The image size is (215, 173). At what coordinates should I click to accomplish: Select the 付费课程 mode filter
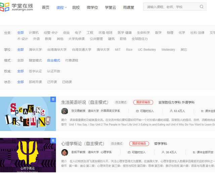[x=72, y=61]
